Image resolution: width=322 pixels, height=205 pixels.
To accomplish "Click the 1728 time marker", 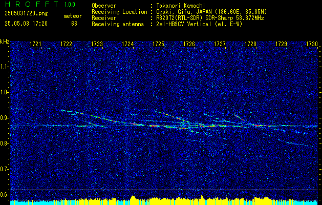I will [250, 44].
